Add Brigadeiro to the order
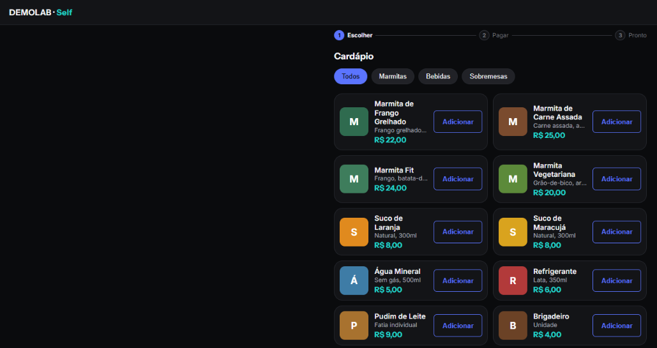This screenshot has width=657, height=348. click(x=617, y=326)
